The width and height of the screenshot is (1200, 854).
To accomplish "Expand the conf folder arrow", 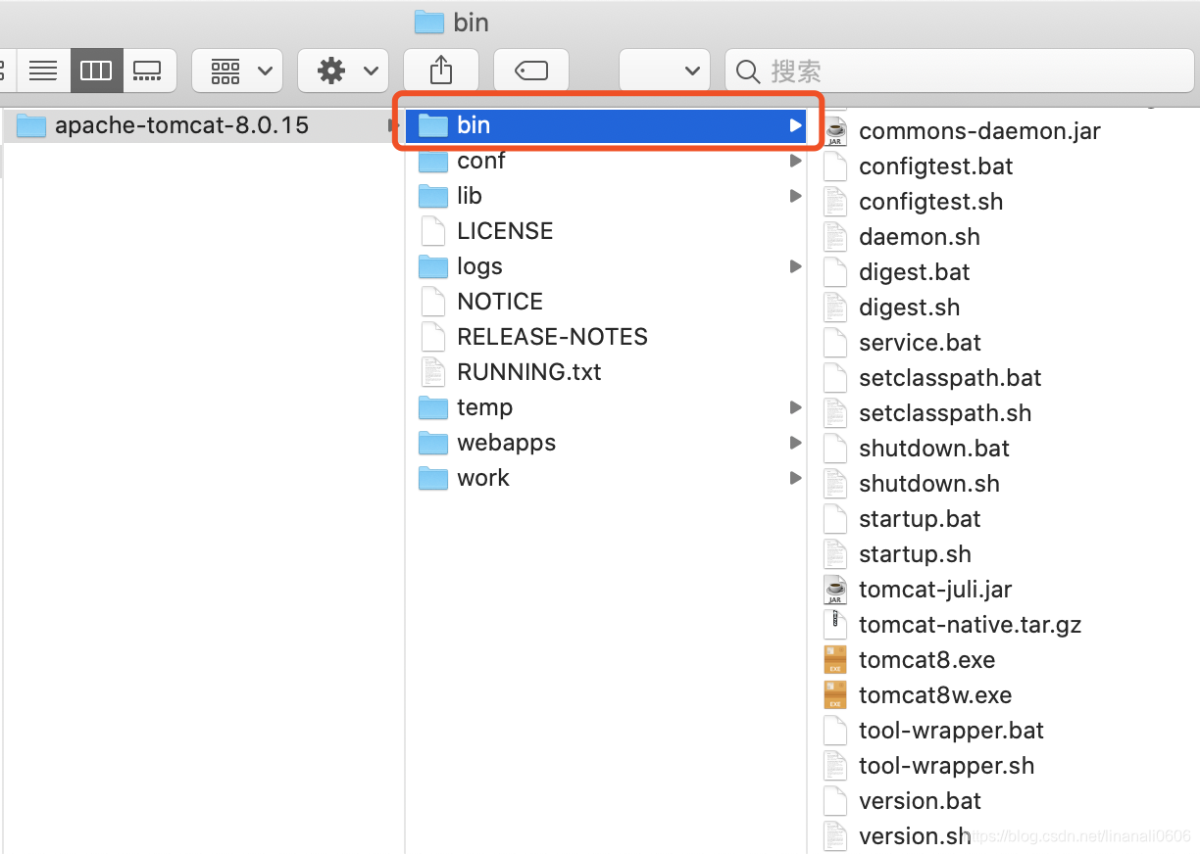I will point(795,161).
